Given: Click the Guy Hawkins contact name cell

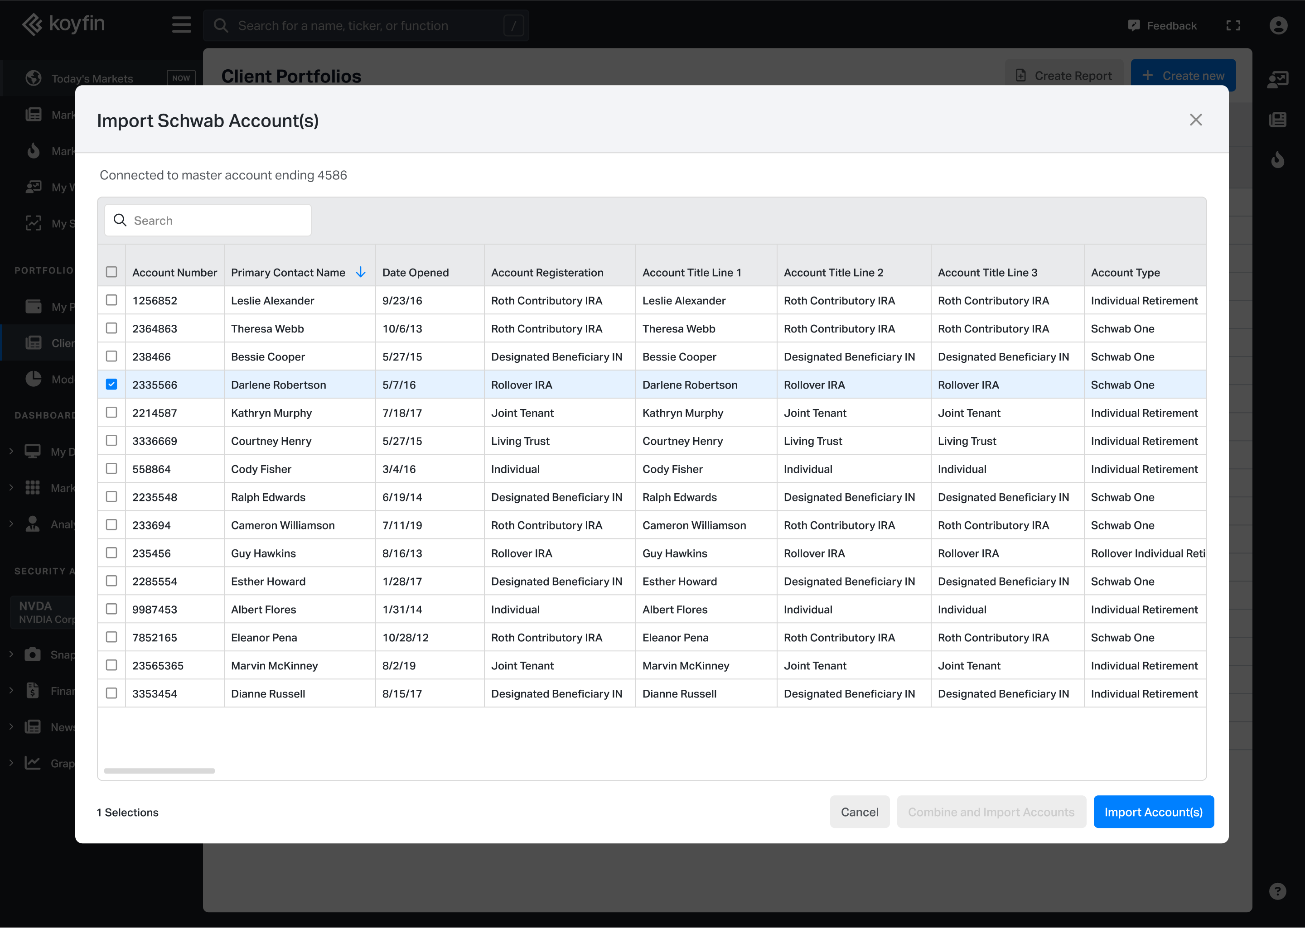Looking at the screenshot, I should coord(300,553).
